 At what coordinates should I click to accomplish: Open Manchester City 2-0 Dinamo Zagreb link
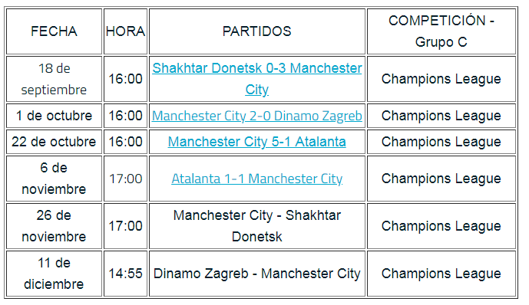tap(256, 116)
